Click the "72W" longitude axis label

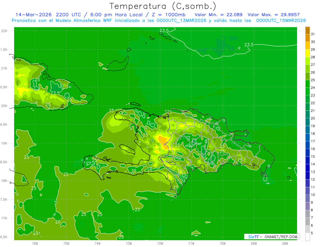click(x=160, y=244)
